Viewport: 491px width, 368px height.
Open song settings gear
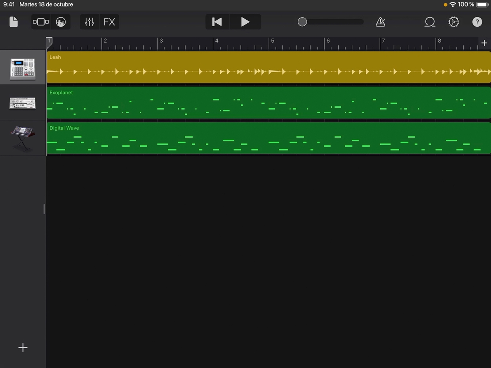(x=453, y=22)
